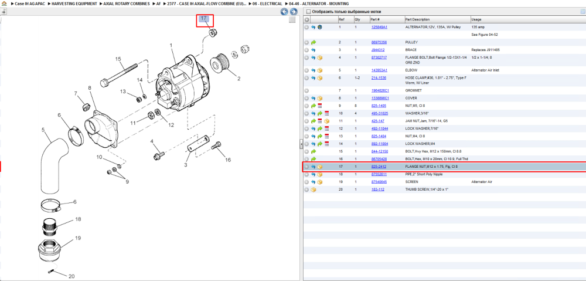Click the blue arrow icon in ELBOW row
Image resolution: width=586 pixels, height=281 pixels.
click(313, 70)
